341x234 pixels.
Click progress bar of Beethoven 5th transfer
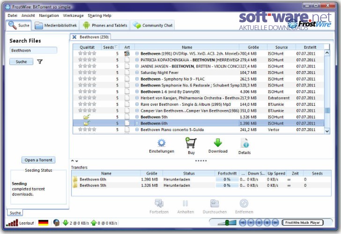click(x=227, y=185)
